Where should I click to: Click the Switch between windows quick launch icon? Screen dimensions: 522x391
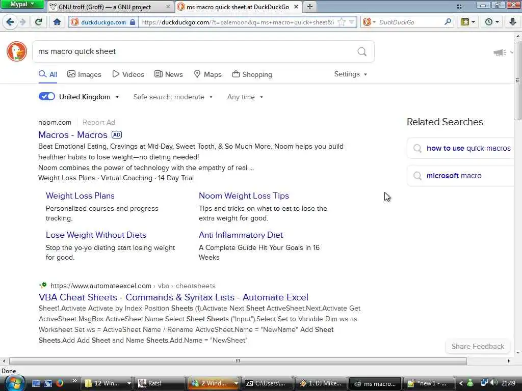coord(48,383)
